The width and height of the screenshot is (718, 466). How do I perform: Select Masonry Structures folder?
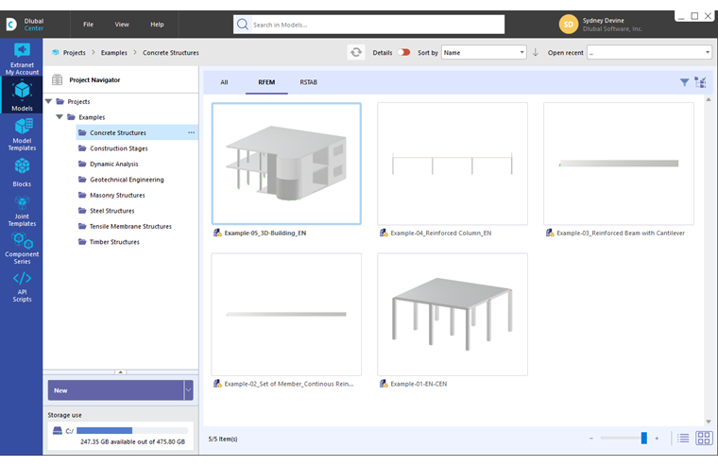click(x=117, y=195)
